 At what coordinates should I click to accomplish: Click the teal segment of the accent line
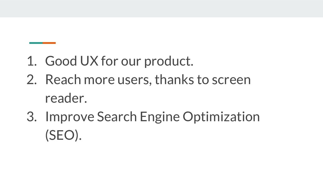click(x=36, y=43)
